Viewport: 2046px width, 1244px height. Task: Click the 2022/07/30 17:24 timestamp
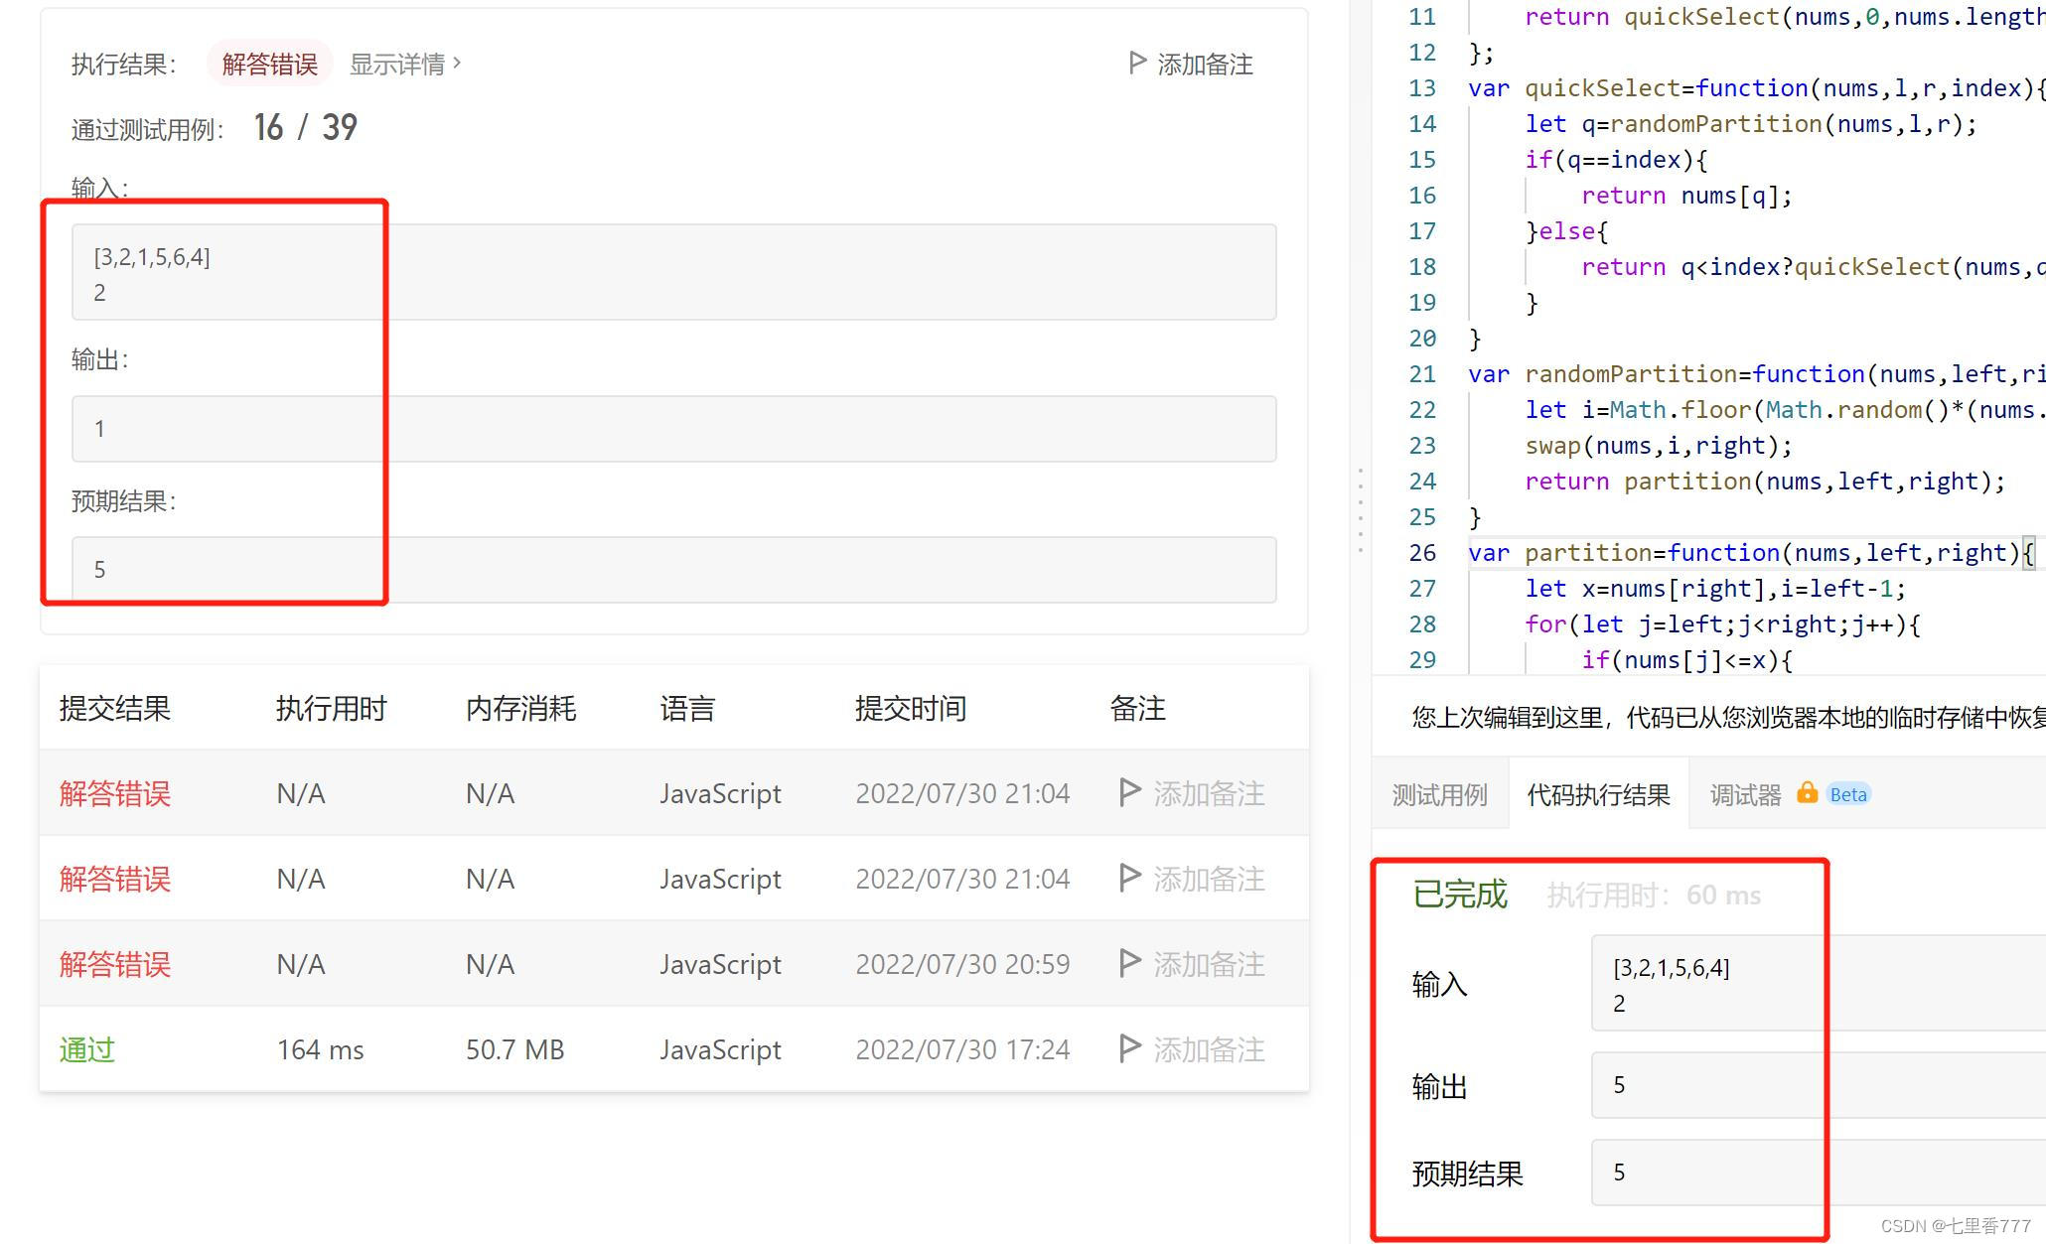962,1049
